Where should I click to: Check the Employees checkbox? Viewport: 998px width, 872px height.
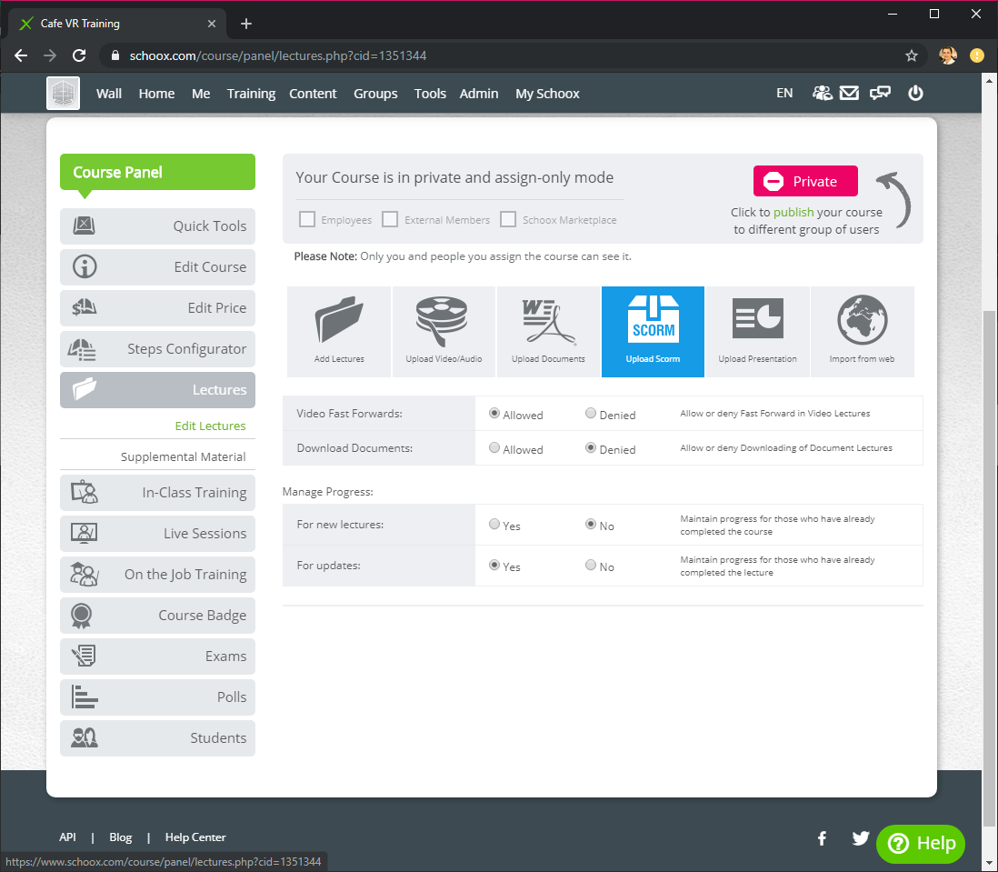[307, 220]
